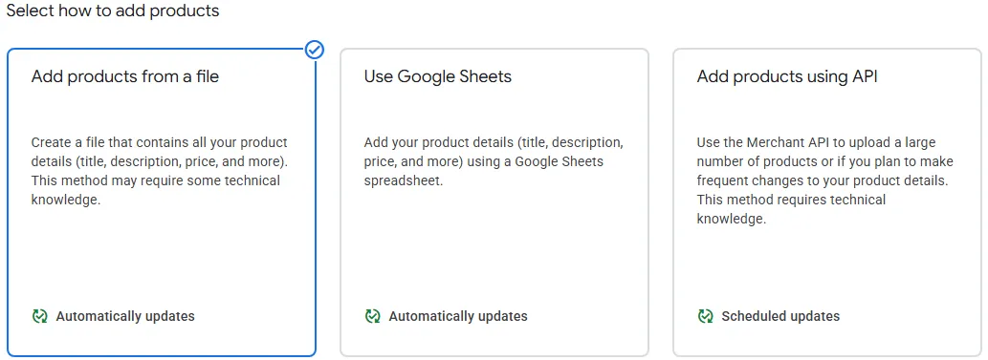This screenshot has width=988, height=360.
Task: Click sync icon in Google Sheets card
Action: click(372, 316)
